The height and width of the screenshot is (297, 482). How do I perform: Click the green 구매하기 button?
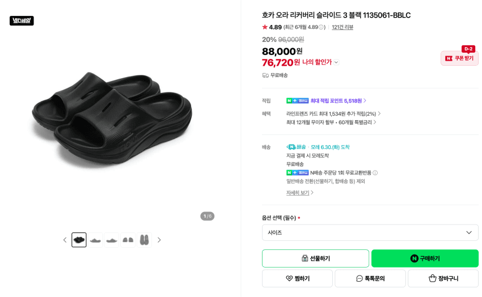click(x=425, y=258)
